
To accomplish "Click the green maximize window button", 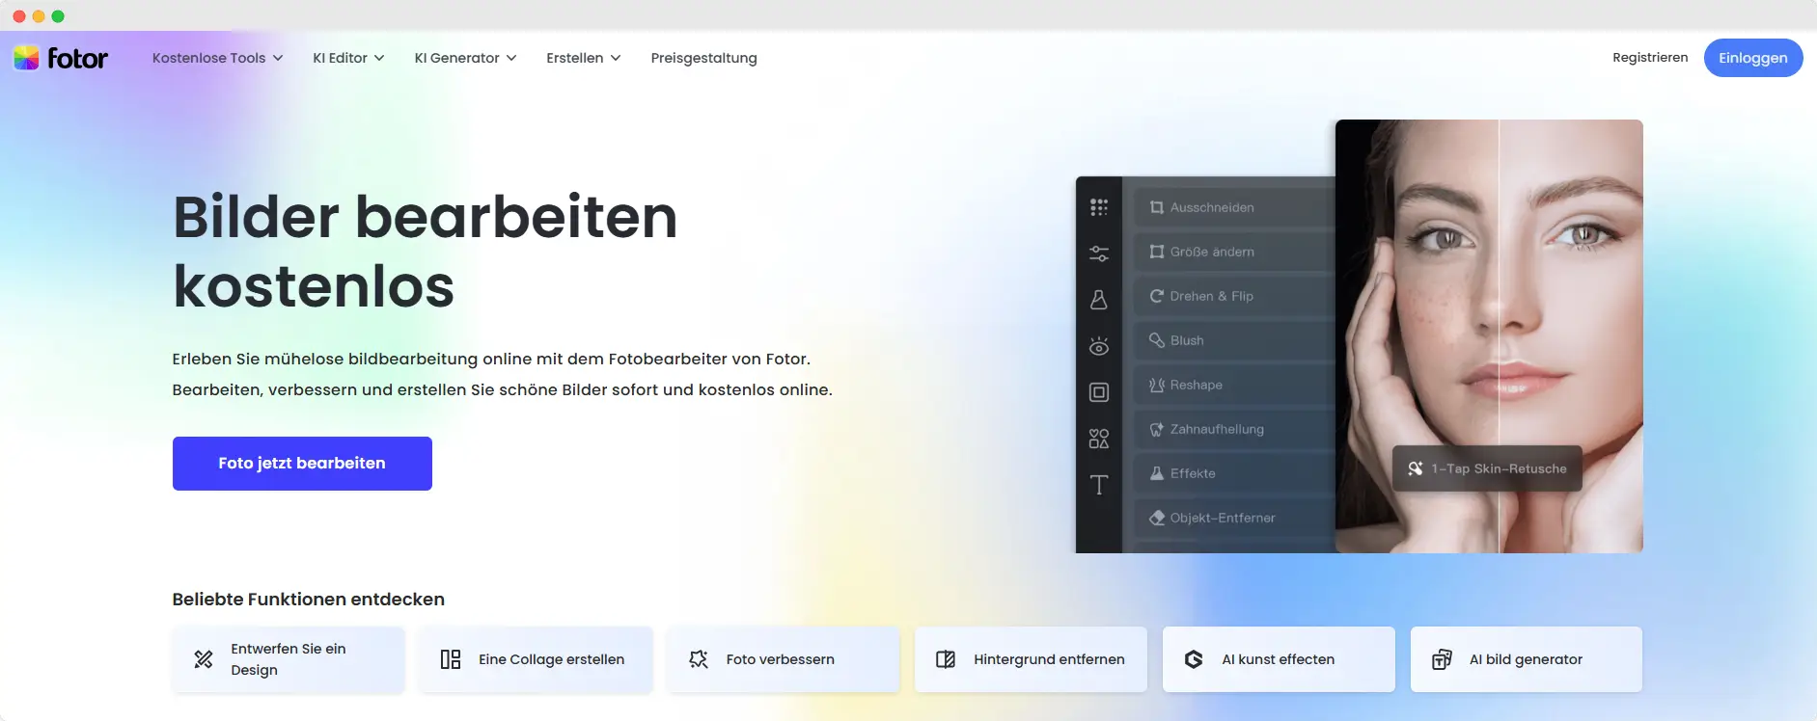I will tap(58, 16).
